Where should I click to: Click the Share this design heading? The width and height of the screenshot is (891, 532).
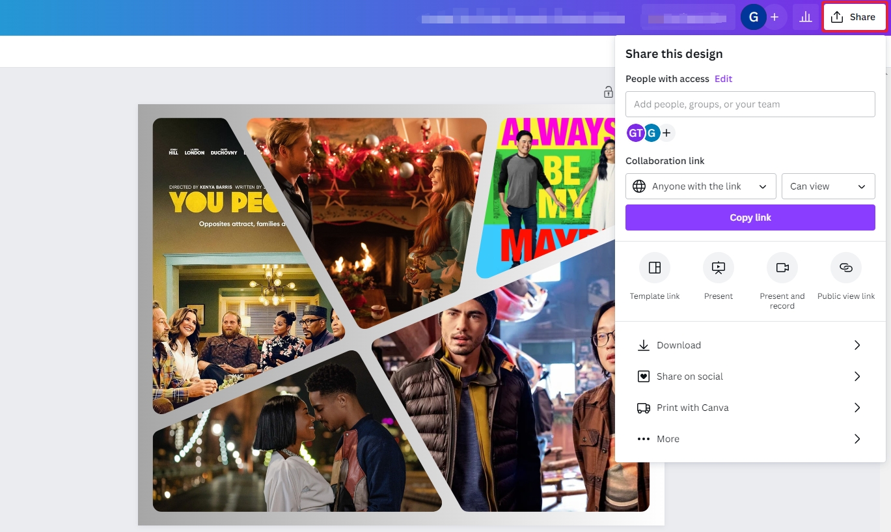pyautogui.click(x=674, y=54)
